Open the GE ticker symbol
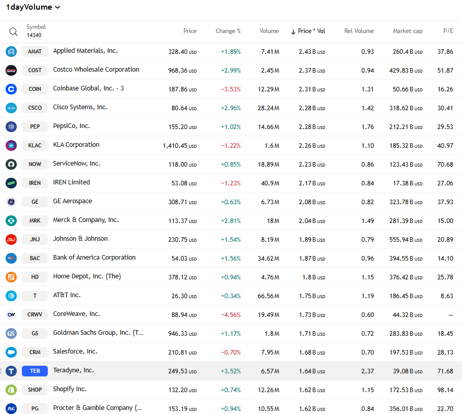The height and width of the screenshot is (414, 462). pyautogui.click(x=35, y=202)
